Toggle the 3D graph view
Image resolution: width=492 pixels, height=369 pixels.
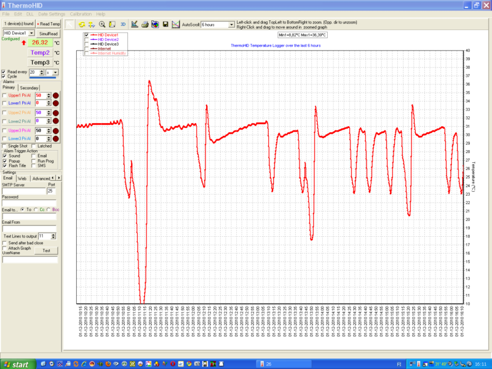coord(123,25)
